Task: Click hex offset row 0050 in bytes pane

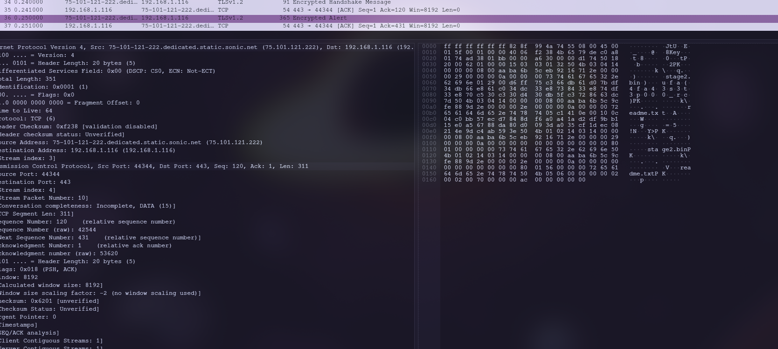Action: point(429,77)
